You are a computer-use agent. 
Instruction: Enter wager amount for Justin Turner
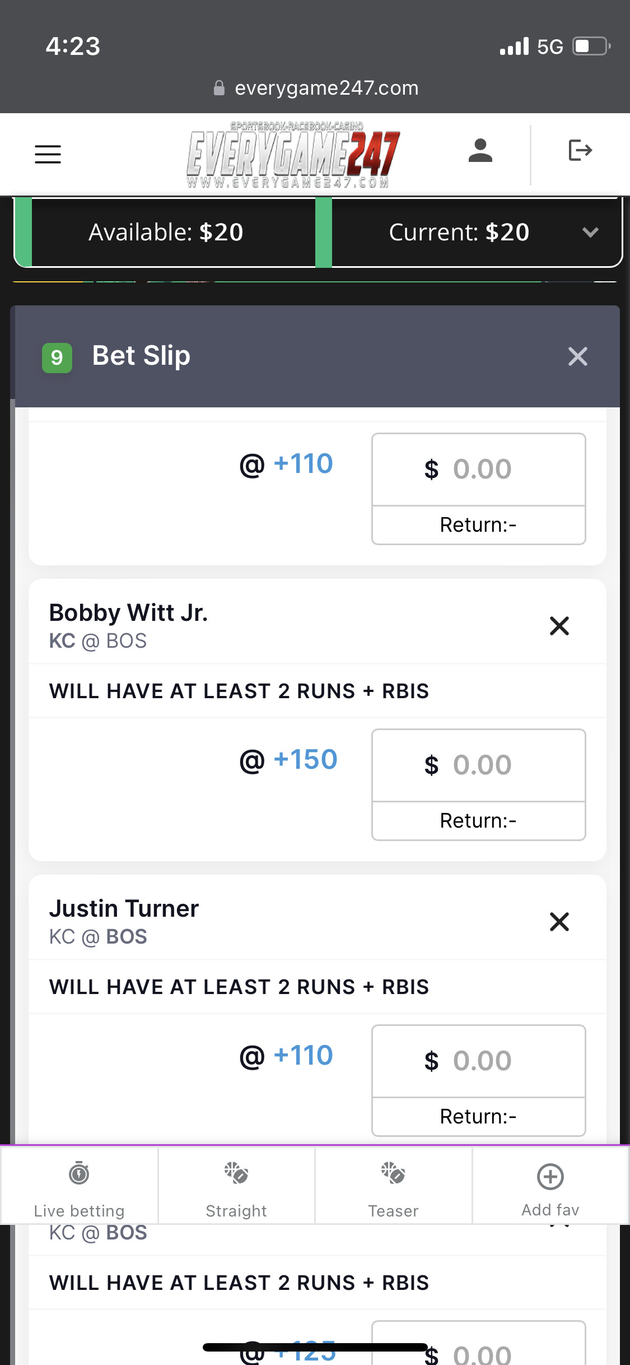click(x=479, y=1061)
